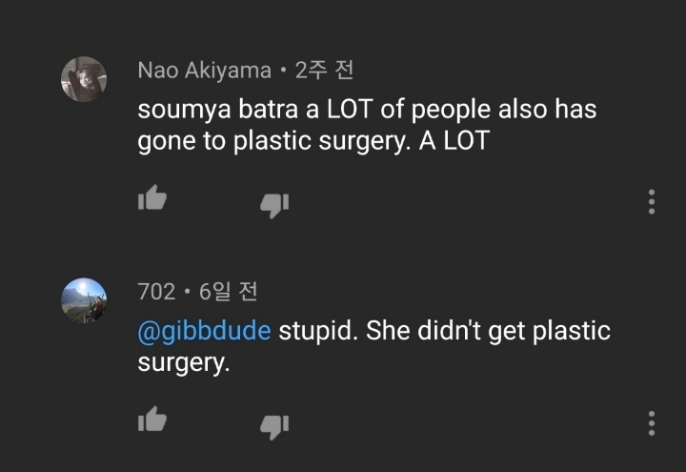Tap Nao Akiyama's profile picture
Screen dimensions: 686x472
84,79
